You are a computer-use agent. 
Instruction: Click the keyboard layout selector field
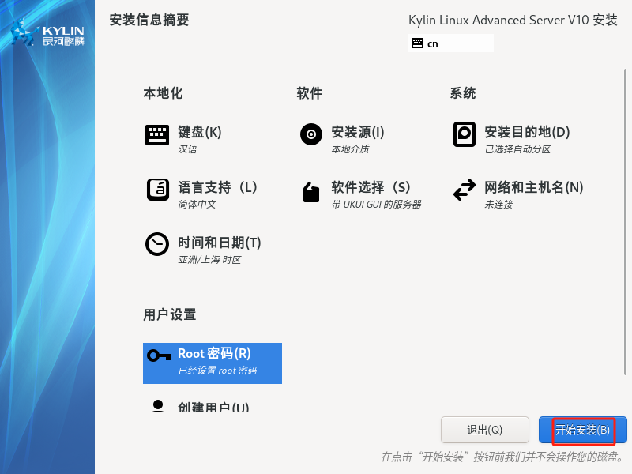(450, 43)
